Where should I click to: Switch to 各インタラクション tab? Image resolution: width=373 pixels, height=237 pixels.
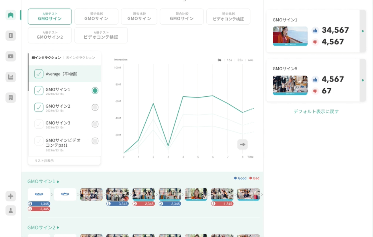pyautogui.click(x=80, y=58)
